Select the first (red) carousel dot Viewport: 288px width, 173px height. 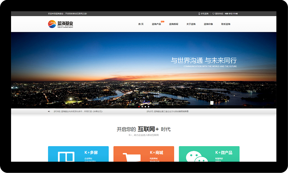(139, 107)
